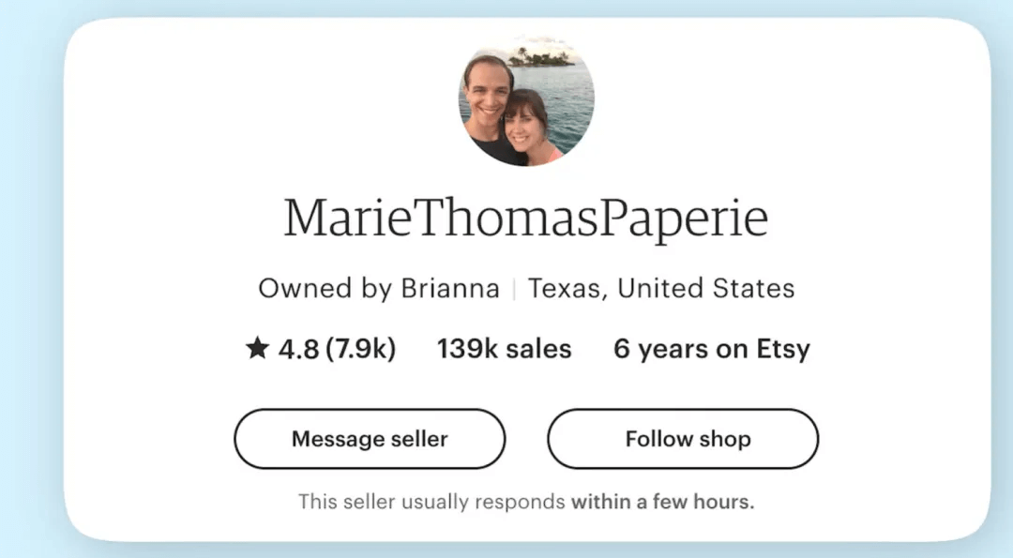Viewport: 1013px width, 558px height.
Task: Click the 'Texas, United States' location
Action: 661,288
